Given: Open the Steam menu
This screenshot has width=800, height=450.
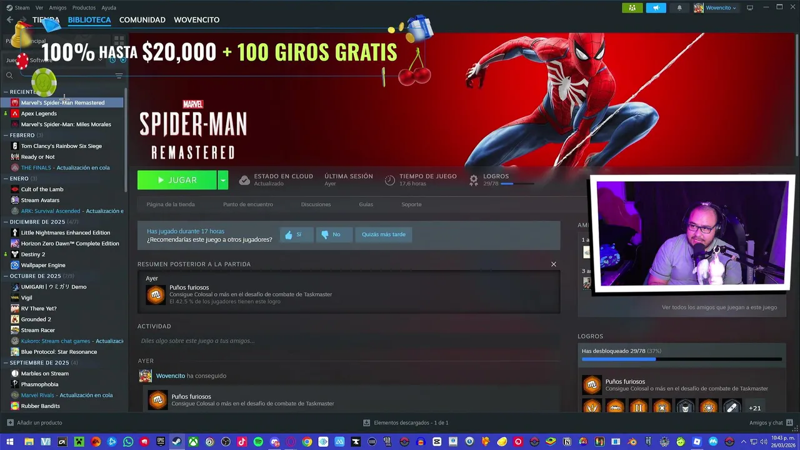Looking at the screenshot, I should tap(17, 7).
